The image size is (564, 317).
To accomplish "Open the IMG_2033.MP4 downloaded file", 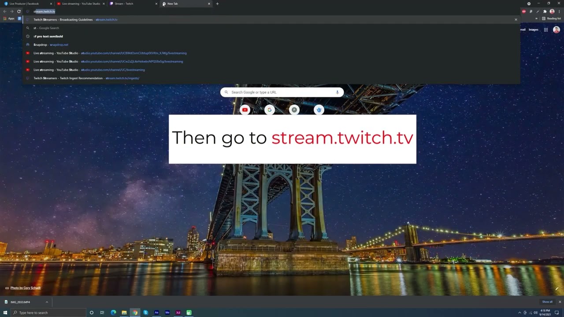I will pos(20,302).
